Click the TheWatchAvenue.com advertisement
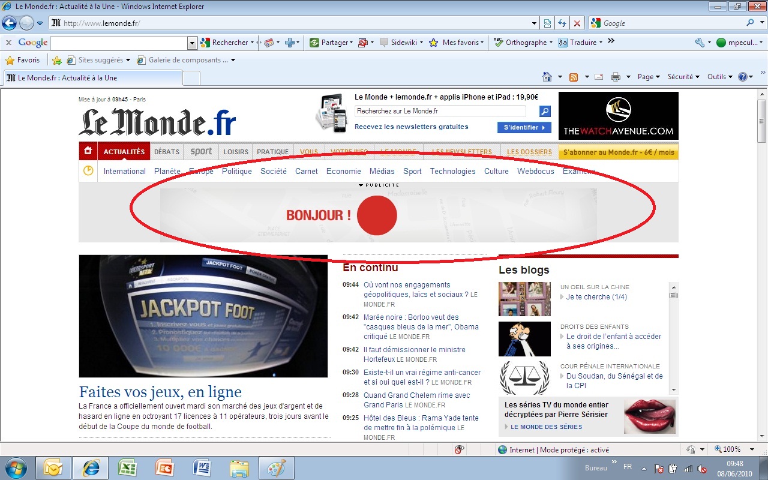Image resolution: width=768 pixels, height=480 pixels. pyautogui.click(x=619, y=116)
